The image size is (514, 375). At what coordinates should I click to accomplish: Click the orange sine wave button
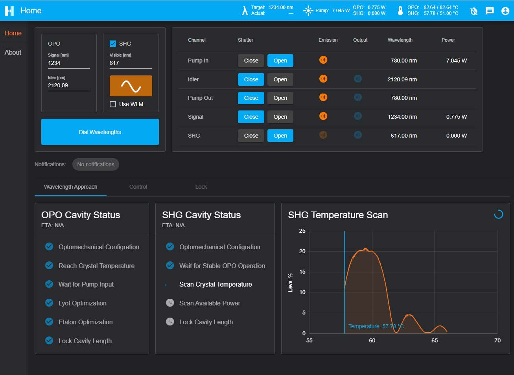pos(131,86)
